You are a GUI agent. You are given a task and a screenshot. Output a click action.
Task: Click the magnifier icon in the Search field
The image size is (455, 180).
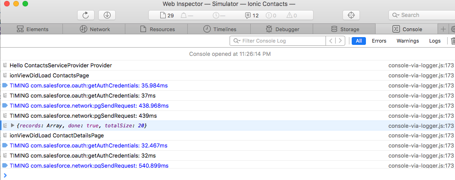[x=395, y=15]
